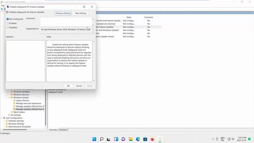Click the Back arrow in editor toolbar
Viewport: 254px width, 143px height.
[2, 9]
